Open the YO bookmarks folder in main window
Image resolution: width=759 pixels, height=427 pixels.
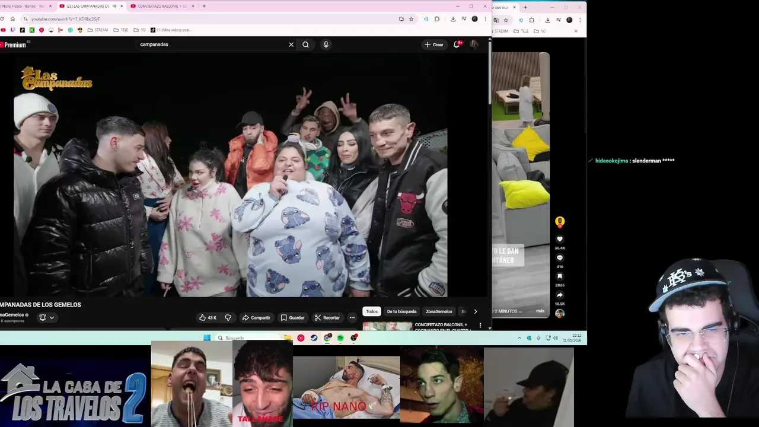coord(140,30)
